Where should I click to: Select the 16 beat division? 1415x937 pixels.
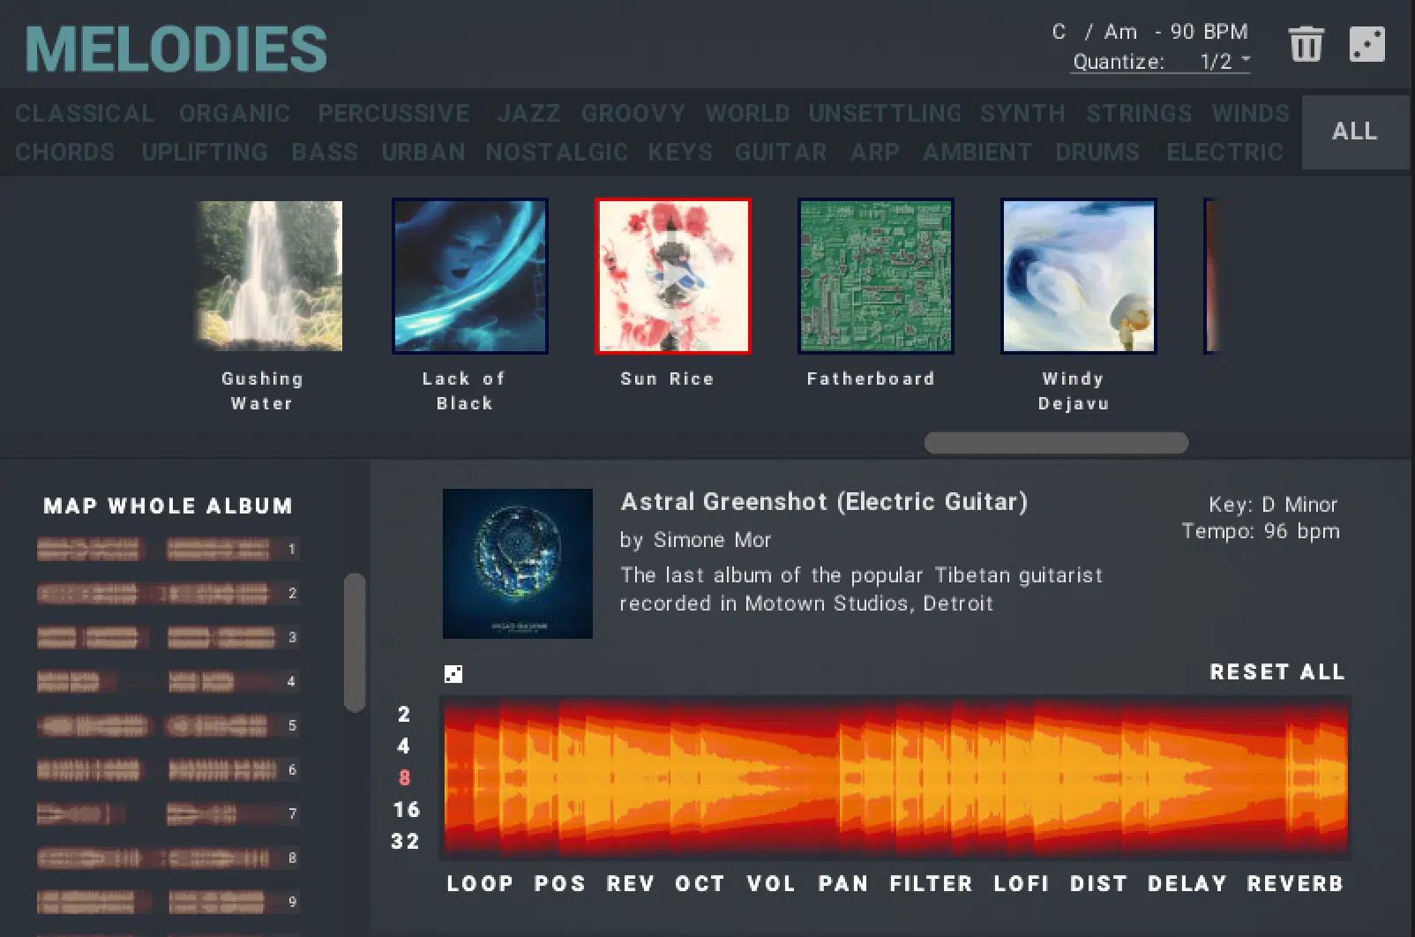pos(407,809)
